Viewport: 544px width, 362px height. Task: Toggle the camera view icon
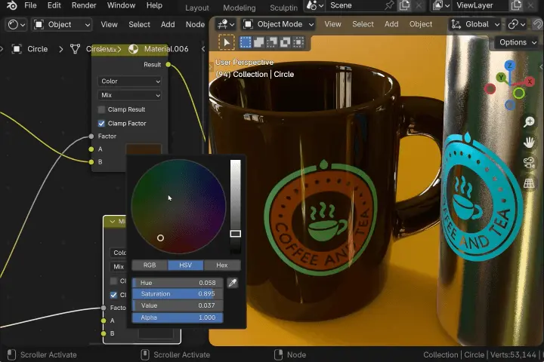point(529,162)
